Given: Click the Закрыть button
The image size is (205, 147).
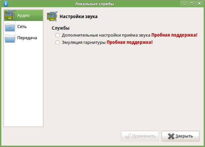Looking at the screenshot, I should (x=180, y=136).
